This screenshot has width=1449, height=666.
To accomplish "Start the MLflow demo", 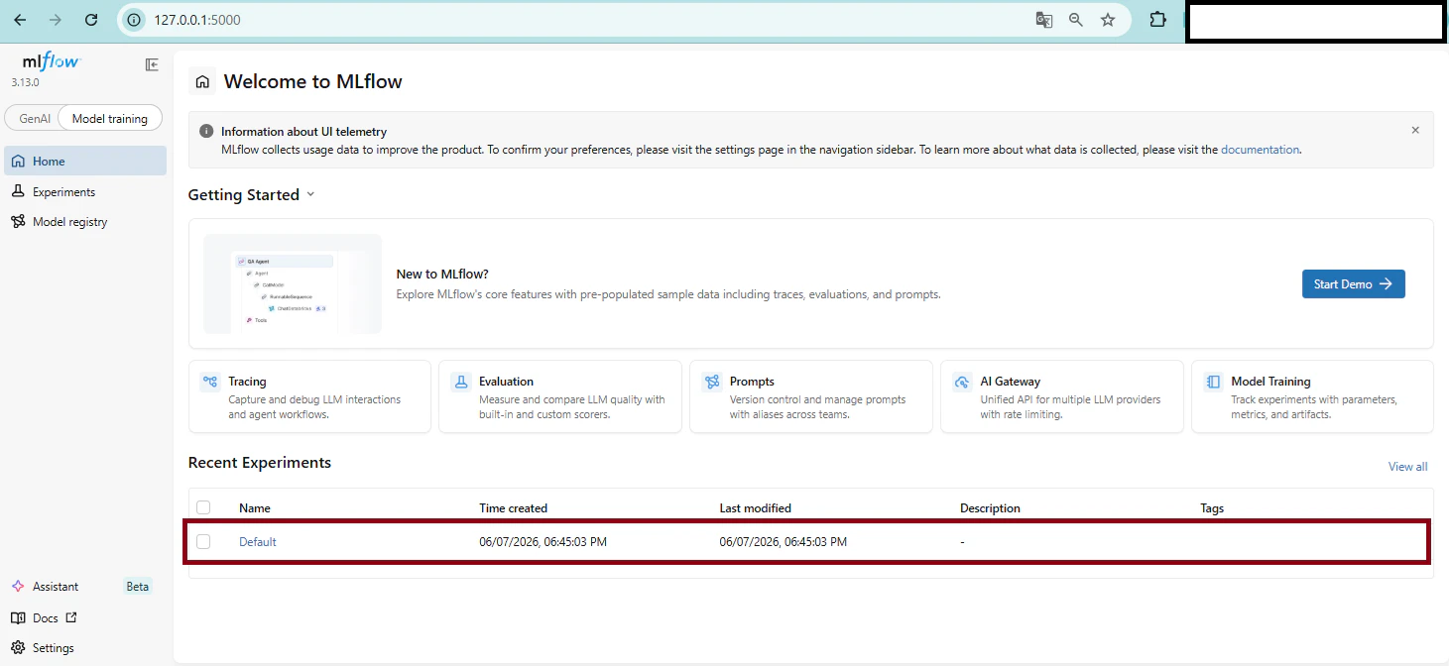I will (1353, 283).
